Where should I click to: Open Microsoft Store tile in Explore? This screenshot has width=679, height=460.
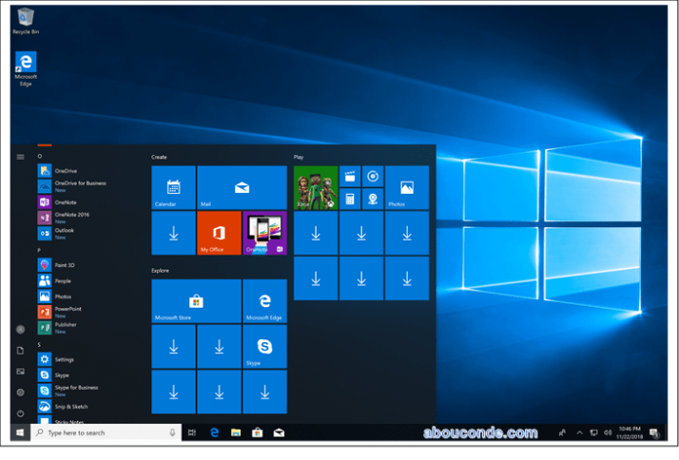[x=196, y=300]
